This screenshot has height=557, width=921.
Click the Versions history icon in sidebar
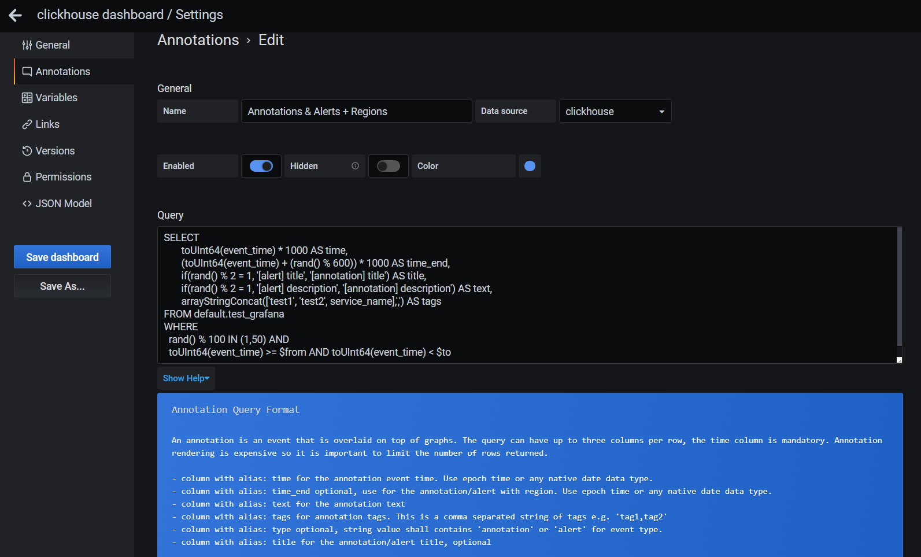coord(27,151)
